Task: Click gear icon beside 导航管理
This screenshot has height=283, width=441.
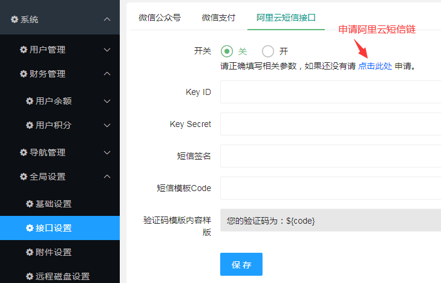Action: 24,152
